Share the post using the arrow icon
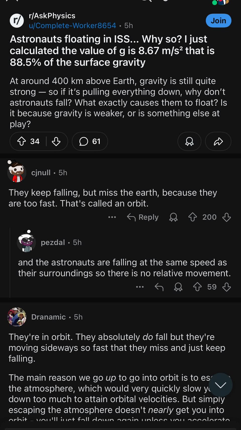Image resolution: width=241 pixels, height=430 pixels. [x=218, y=141]
